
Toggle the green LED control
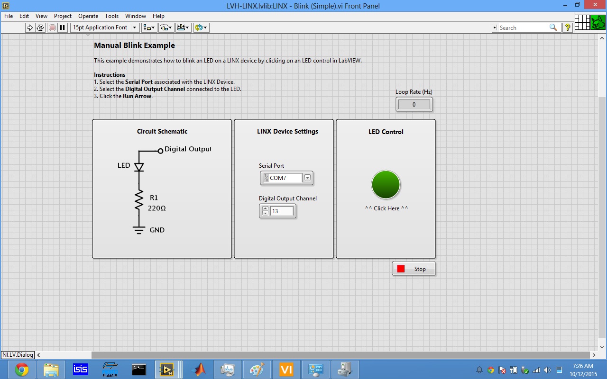[x=386, y=185]
